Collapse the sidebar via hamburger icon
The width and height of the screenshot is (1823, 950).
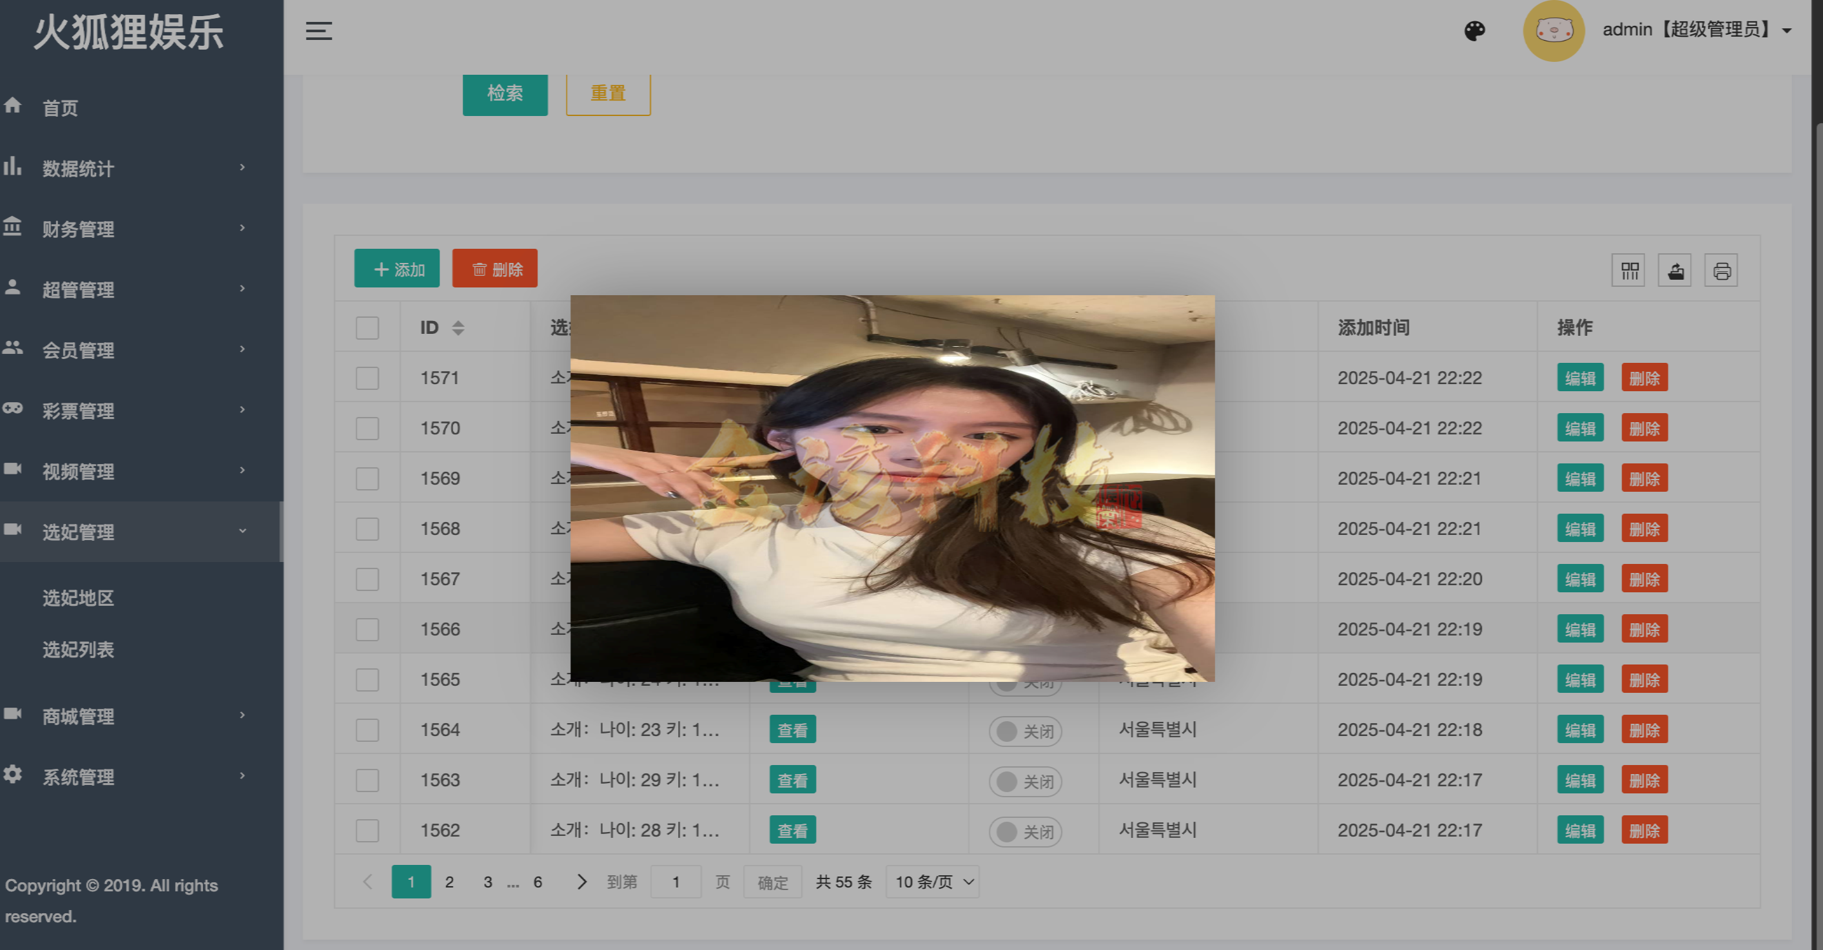[x=318, y=30]
